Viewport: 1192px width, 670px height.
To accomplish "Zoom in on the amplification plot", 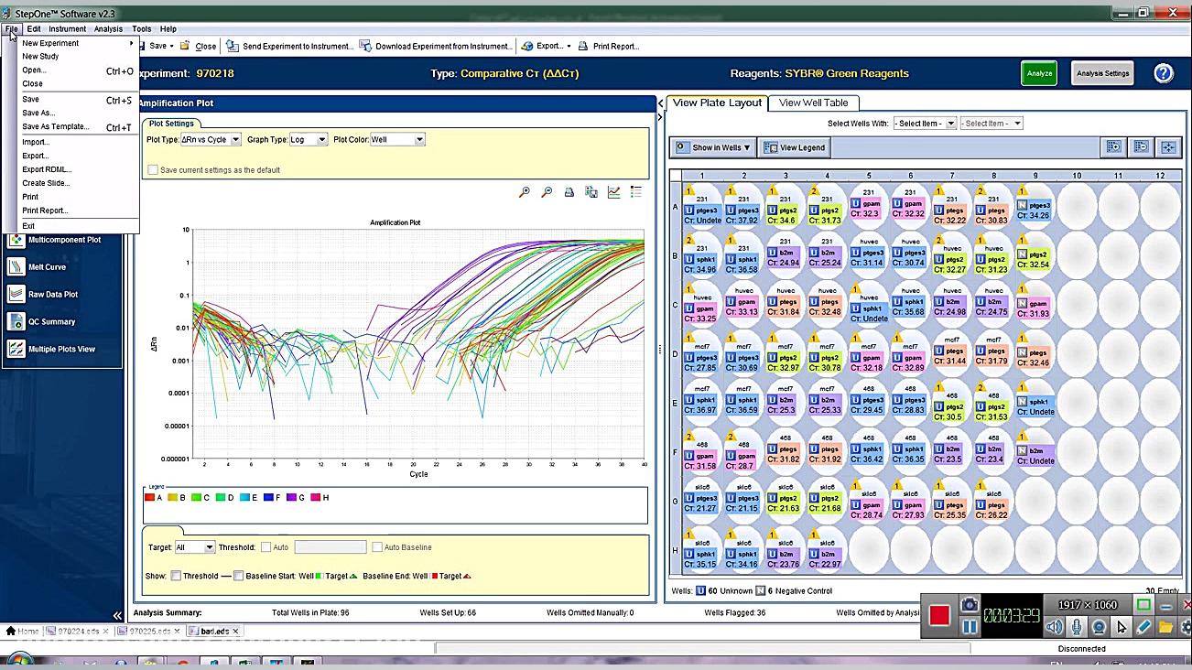I will [525, 192].
